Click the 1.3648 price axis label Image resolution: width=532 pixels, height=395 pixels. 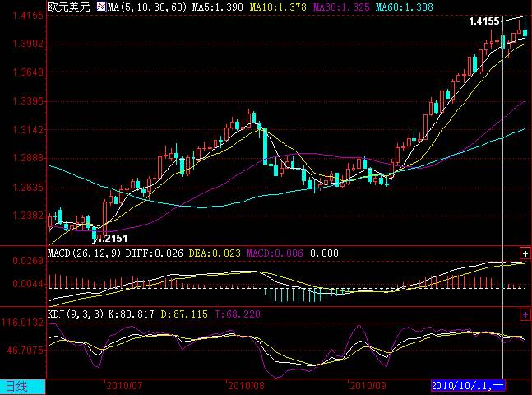click(x=28, y=72)
